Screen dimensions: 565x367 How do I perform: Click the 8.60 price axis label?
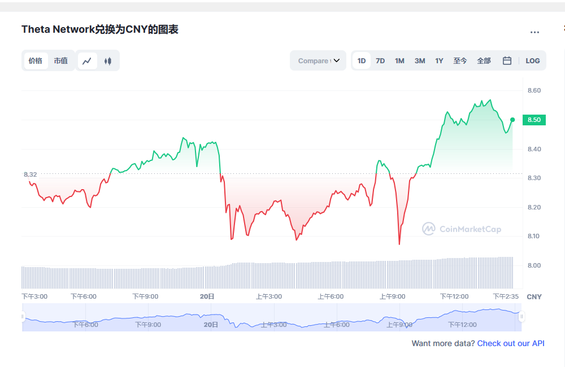[x=534, y=91]
